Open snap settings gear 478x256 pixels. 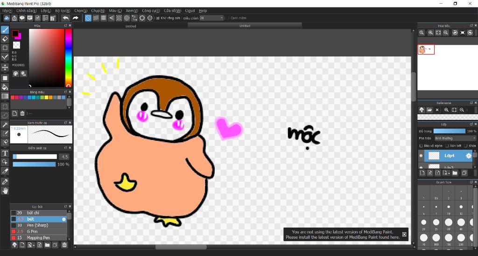(150, 18)
